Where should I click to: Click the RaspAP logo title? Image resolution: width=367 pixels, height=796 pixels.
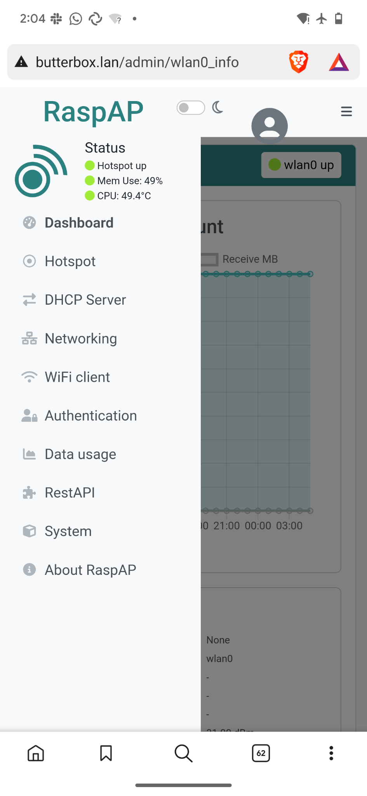coord(93,112)
